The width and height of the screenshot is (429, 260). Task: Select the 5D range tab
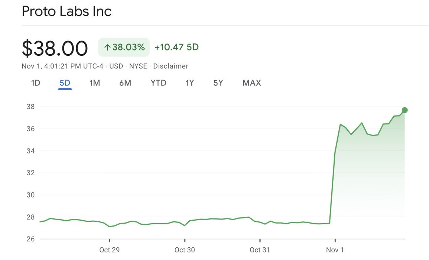pyautogui.click(x=65, y=83)
